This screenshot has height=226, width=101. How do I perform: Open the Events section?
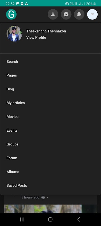tap(12, 131)
